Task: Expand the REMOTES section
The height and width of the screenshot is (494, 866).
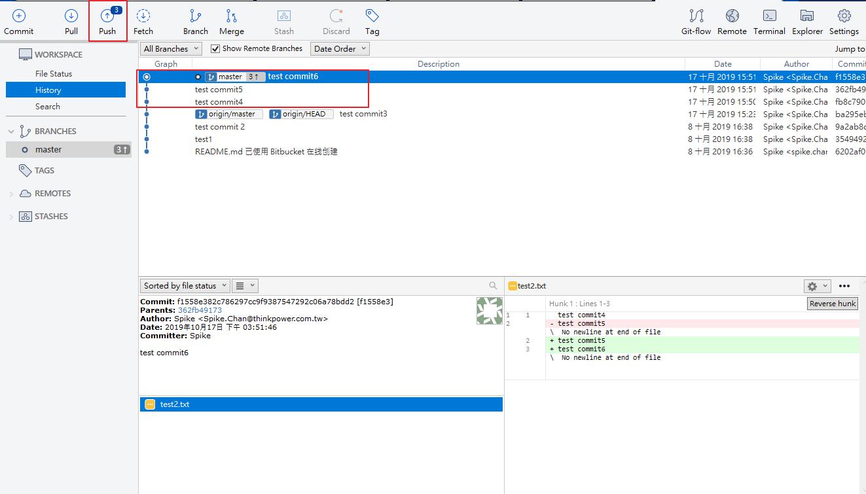Action: click(11, 194)
